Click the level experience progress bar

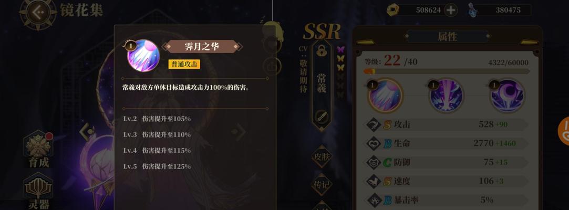coord(447,71)
